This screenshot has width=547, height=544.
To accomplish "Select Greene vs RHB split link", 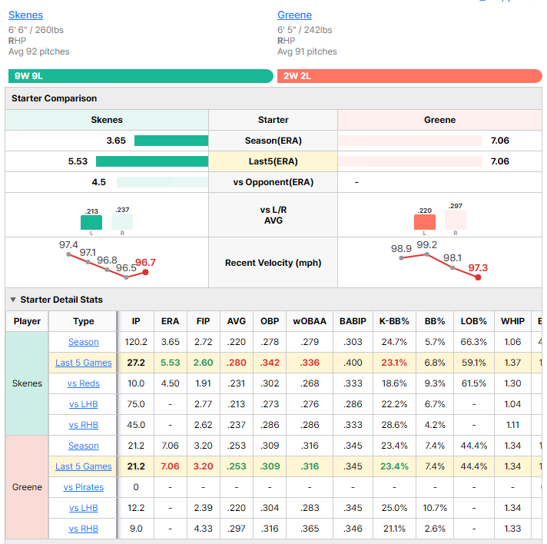I will 84,529.
